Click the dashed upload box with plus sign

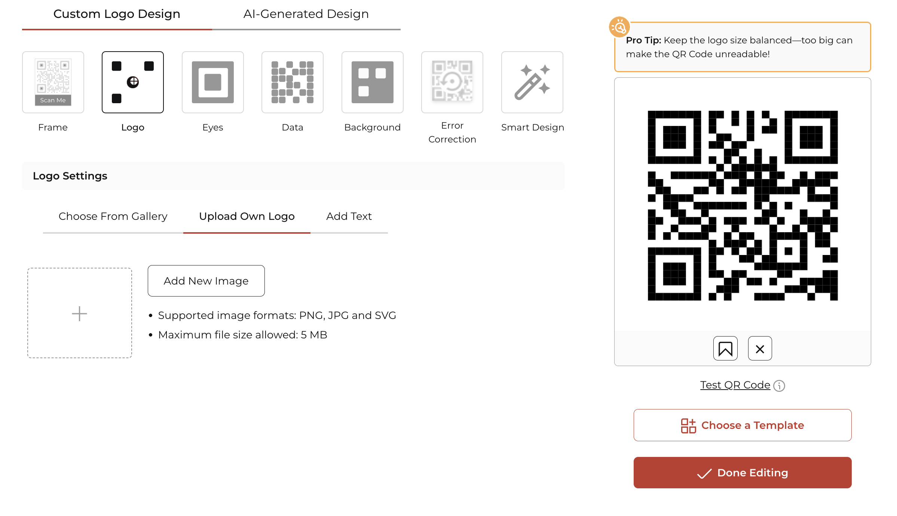80,313
